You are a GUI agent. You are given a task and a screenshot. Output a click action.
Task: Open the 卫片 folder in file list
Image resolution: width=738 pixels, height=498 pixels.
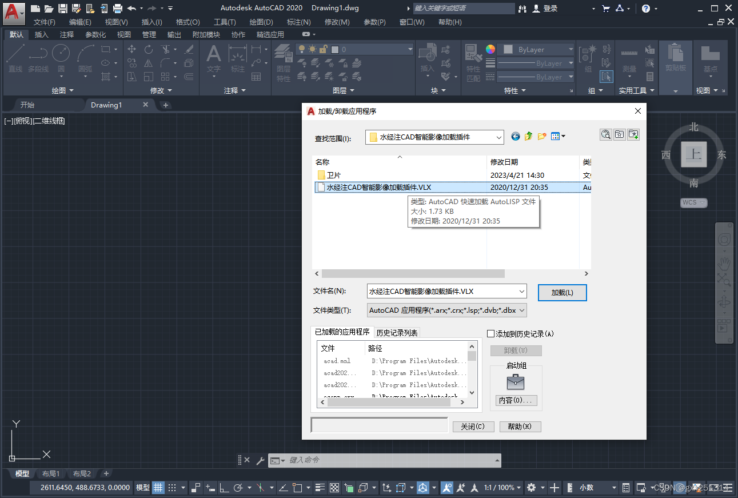(x=329, y=175)
